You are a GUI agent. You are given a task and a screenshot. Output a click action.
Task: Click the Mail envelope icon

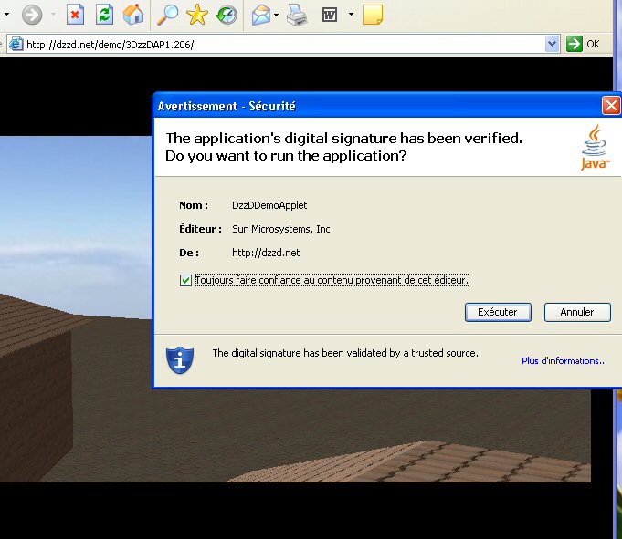(x=260, y=15)
